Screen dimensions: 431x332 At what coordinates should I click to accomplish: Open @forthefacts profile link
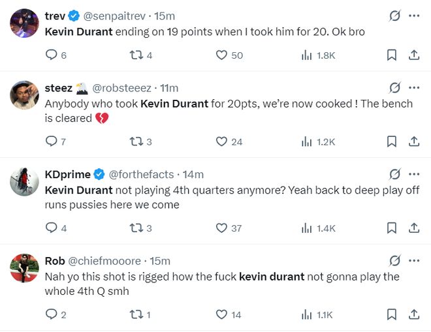tap(141, 174)
